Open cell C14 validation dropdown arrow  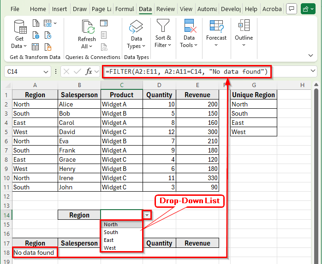click(147, 215)
